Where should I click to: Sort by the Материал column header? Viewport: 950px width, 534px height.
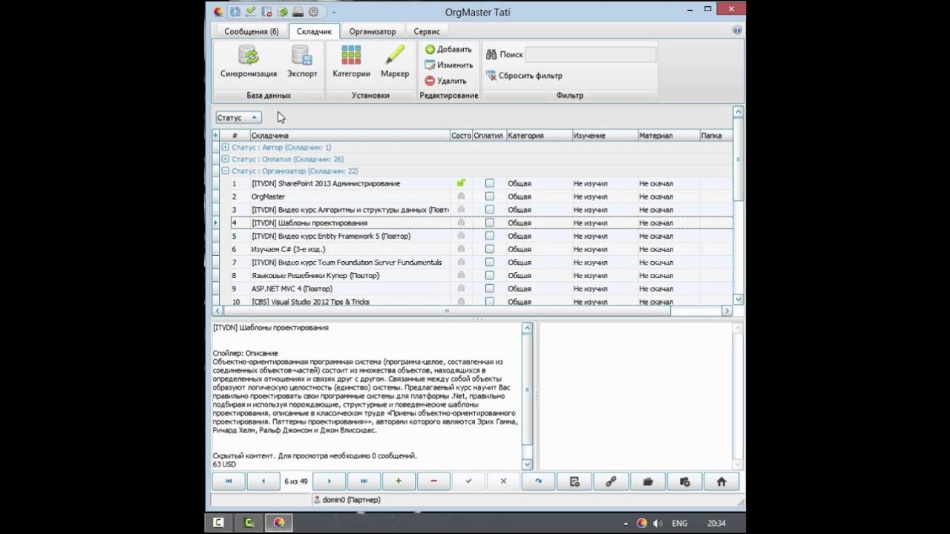[x=669, y=136]
